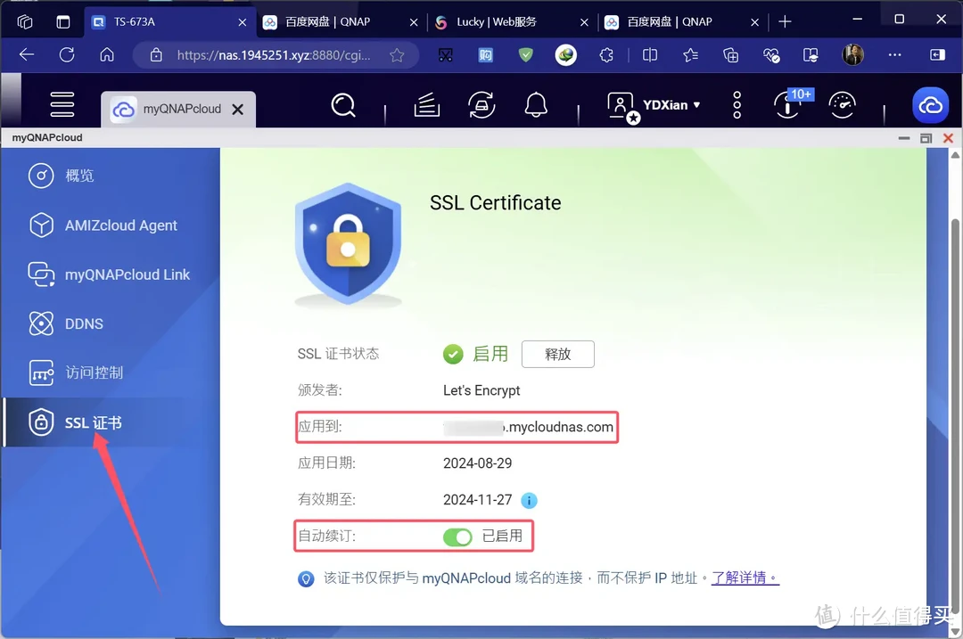Open the vertical three-dot menu in QTS toolbar
Screen dimensions: 963x639
click(737, 104)
